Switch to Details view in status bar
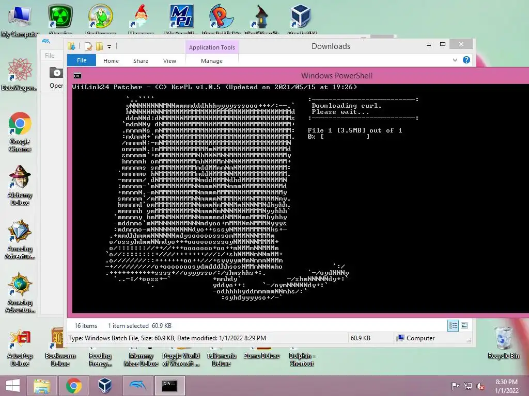The height and width of the screenshot is (396, 529). click(x=453, y=325)
